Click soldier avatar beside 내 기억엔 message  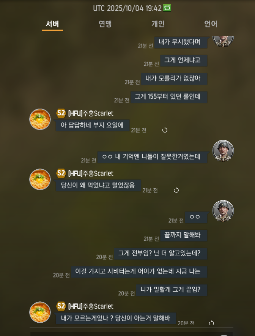point(223,151)
